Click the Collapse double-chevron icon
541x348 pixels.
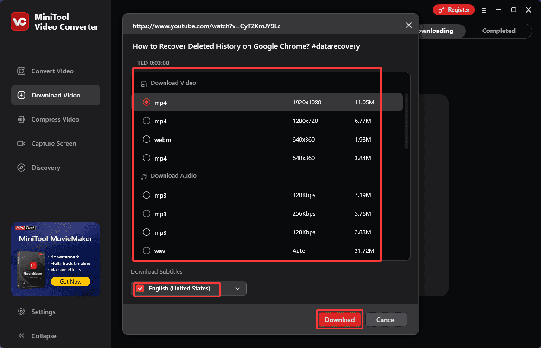[21, 336]
